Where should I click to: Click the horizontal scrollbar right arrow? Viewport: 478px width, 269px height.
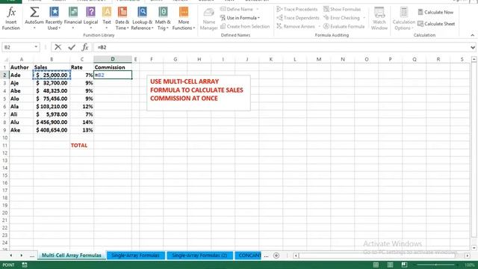pyautogui.click(x=467, y=256)
